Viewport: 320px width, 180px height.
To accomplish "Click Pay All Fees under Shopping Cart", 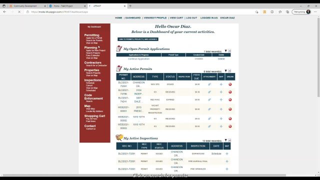I will (91, 119).
